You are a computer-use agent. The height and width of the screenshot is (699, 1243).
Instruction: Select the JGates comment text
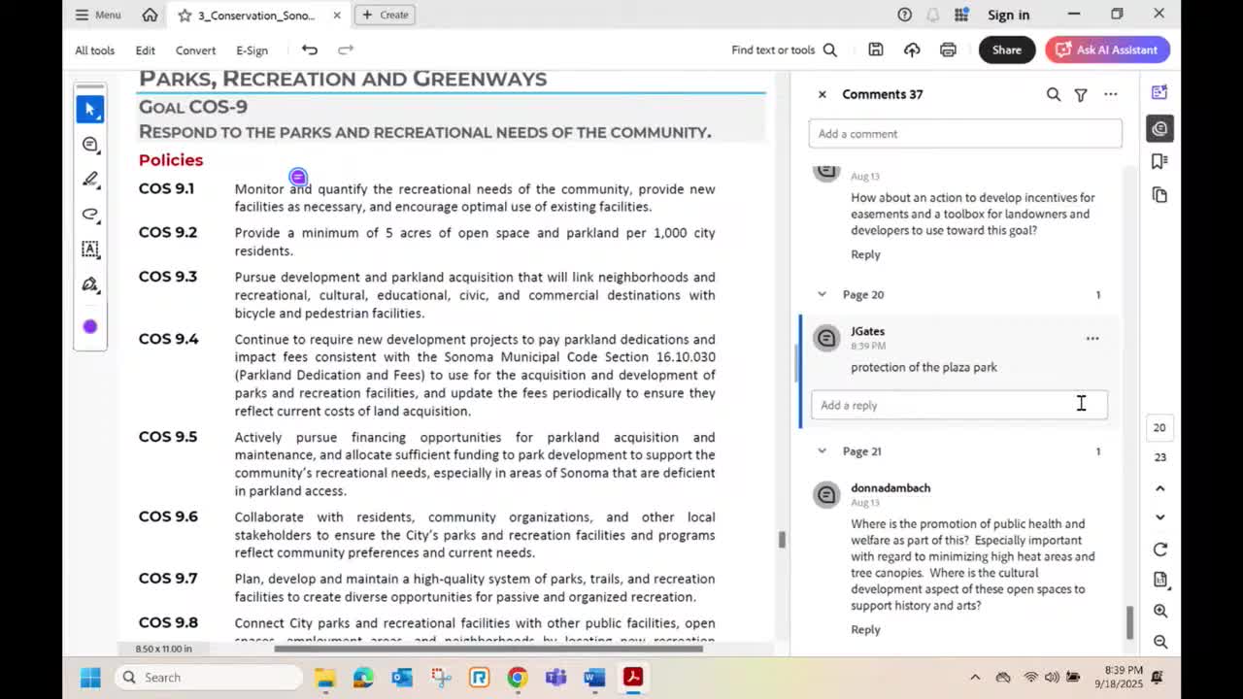(x=924, y=367)
